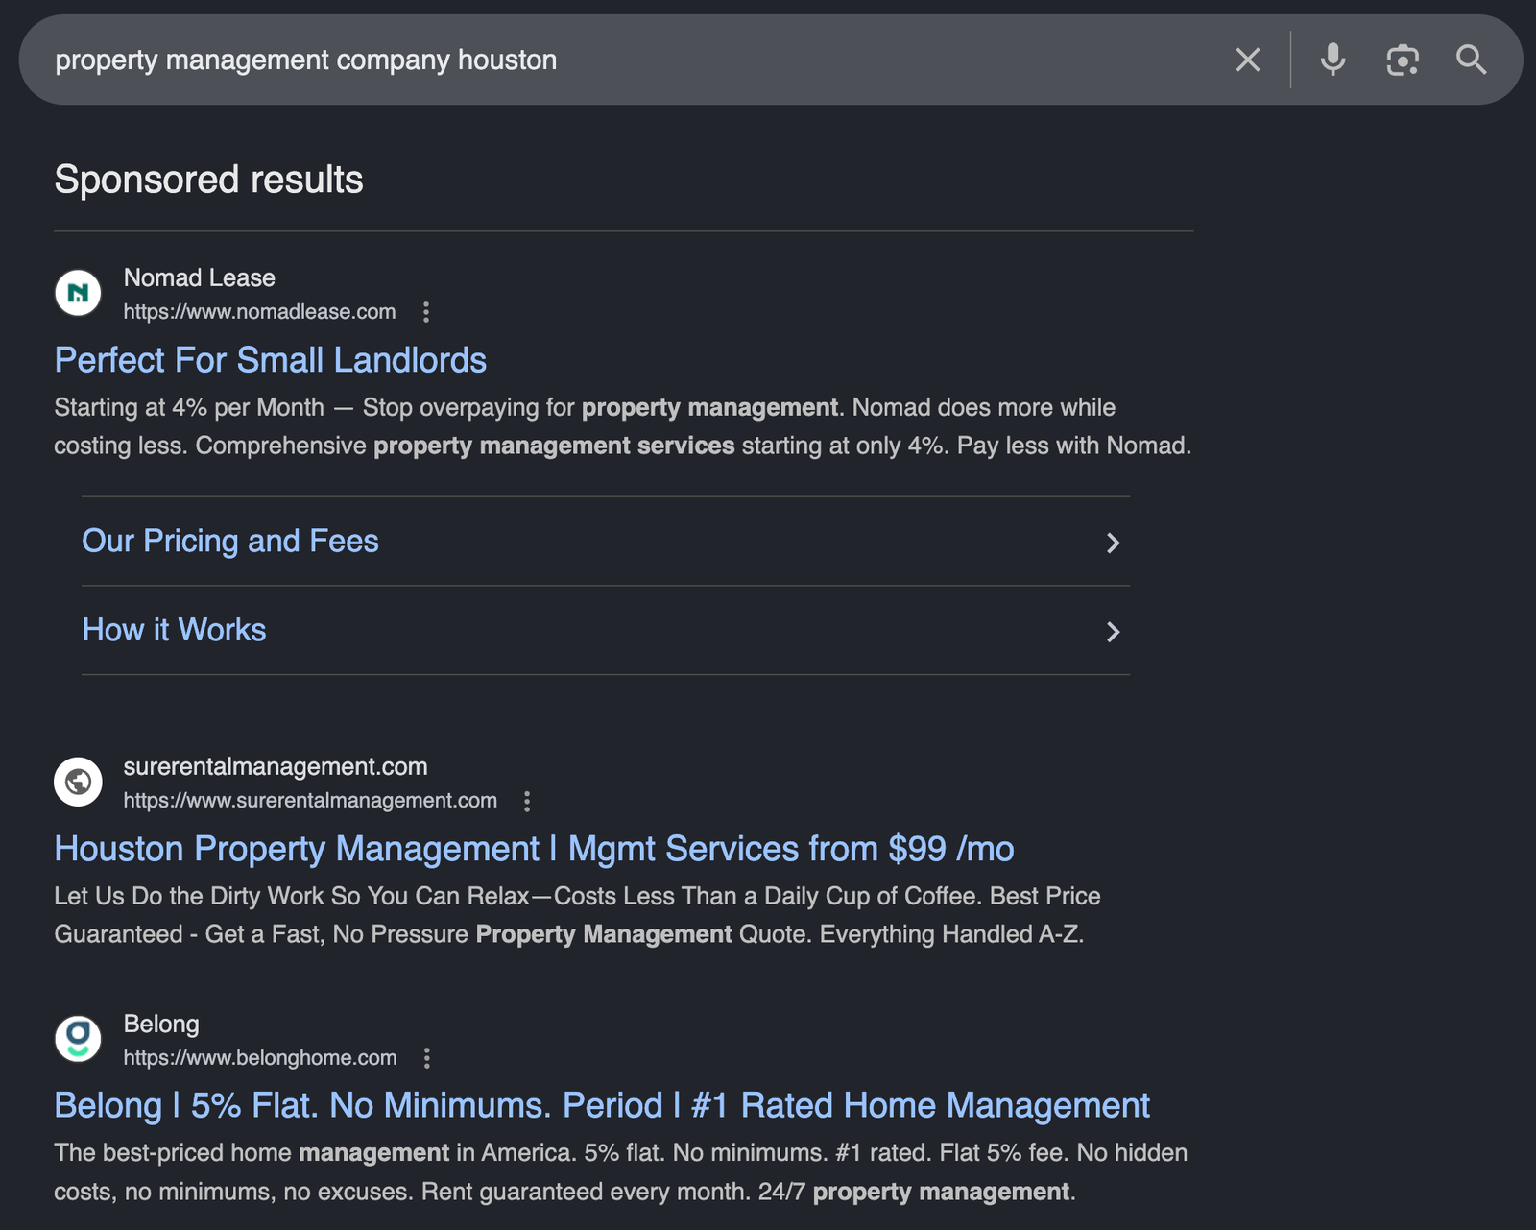This screenshot has height=1230, width=1536.
Task: Click Our Pricing and Fees sitelink
Action: (x=230, y=541)
